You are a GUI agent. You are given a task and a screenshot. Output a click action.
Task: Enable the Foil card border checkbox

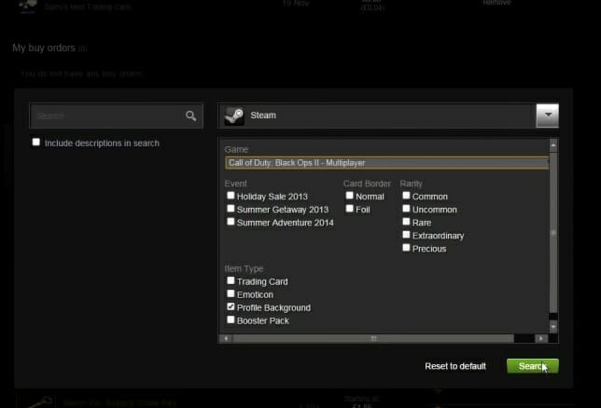pyautogui.click(x=349, y=209)
